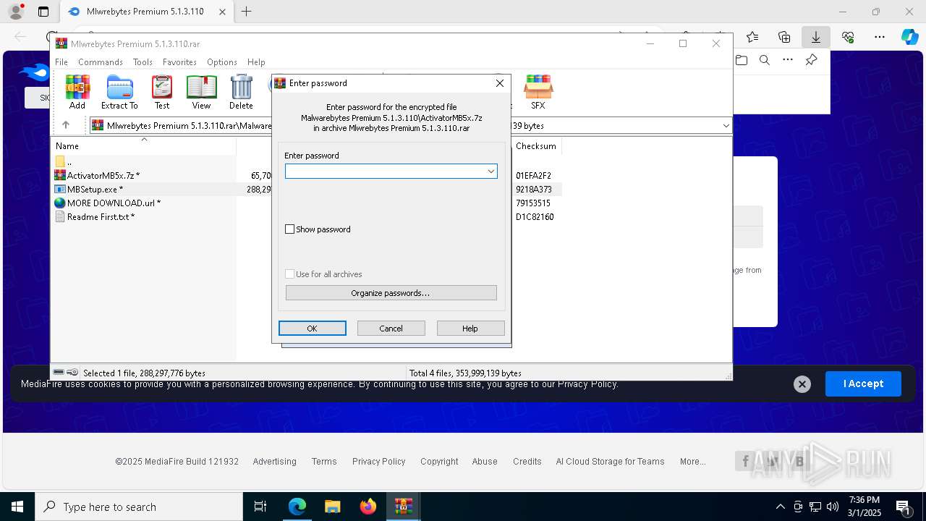Open Firefox from the taskbar
This screenshot has height=521, width=926.
click(x=368, y=507)
